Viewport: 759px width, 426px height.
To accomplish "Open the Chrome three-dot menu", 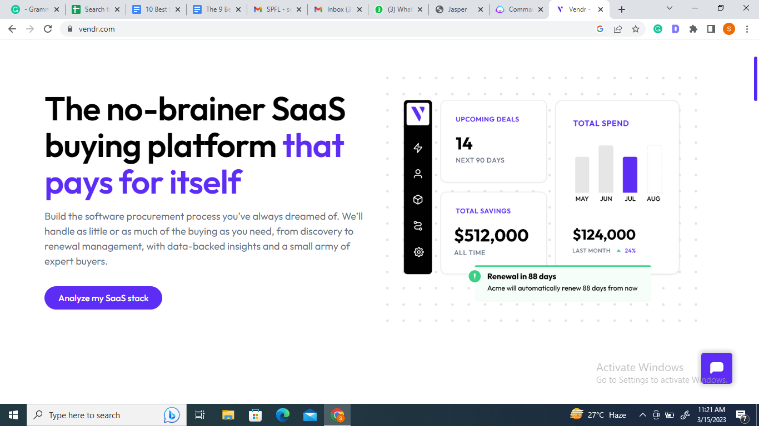I will (746, 29).
